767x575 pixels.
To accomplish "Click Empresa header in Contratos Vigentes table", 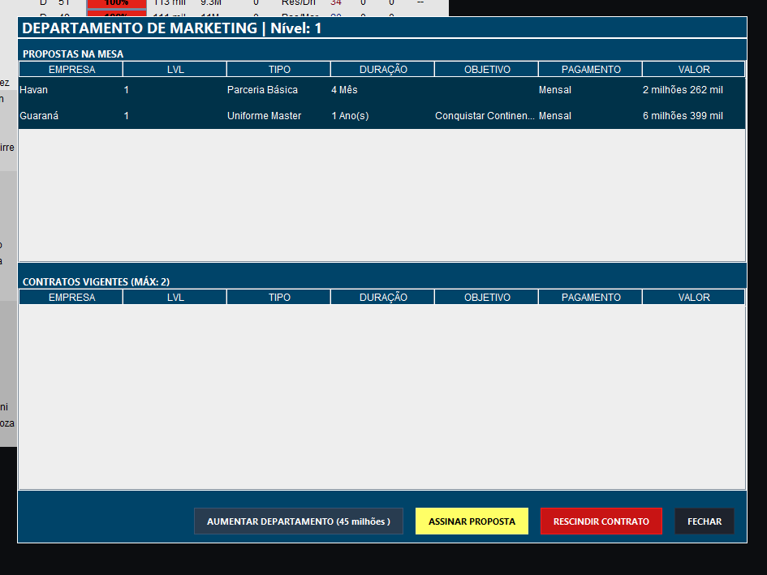I will point(71,298).
